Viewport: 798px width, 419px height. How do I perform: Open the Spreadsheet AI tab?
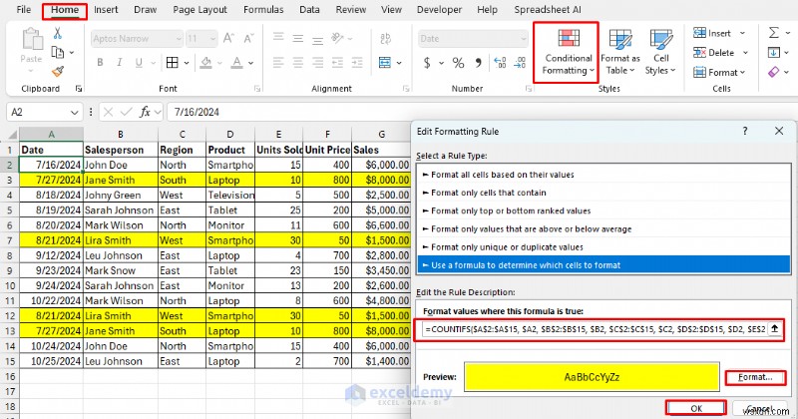tap(548, 10)
